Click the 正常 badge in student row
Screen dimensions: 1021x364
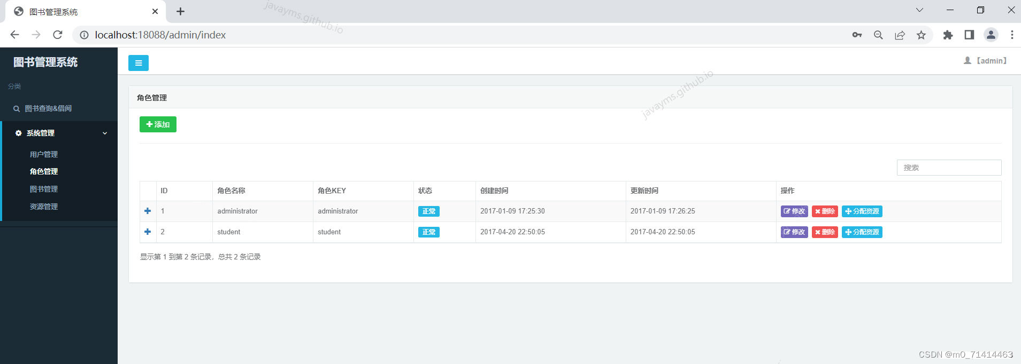(429, 232)
